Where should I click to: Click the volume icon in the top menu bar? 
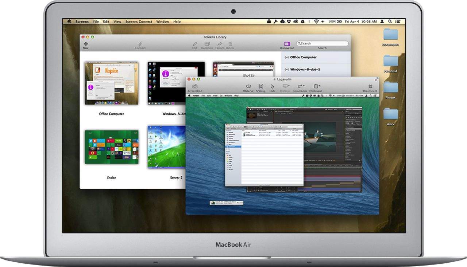[x=323, y=21]
